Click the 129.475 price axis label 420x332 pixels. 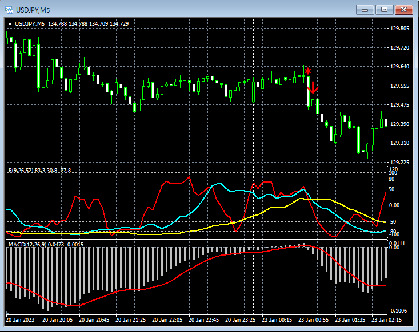point(399,105)
